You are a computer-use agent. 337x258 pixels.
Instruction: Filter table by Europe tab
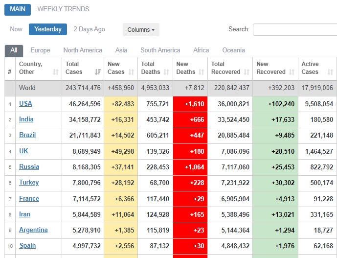point(40,50)
